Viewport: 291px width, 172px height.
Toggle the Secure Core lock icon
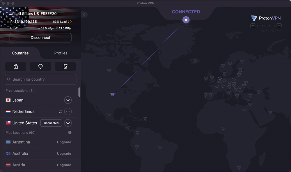(16, 66)
